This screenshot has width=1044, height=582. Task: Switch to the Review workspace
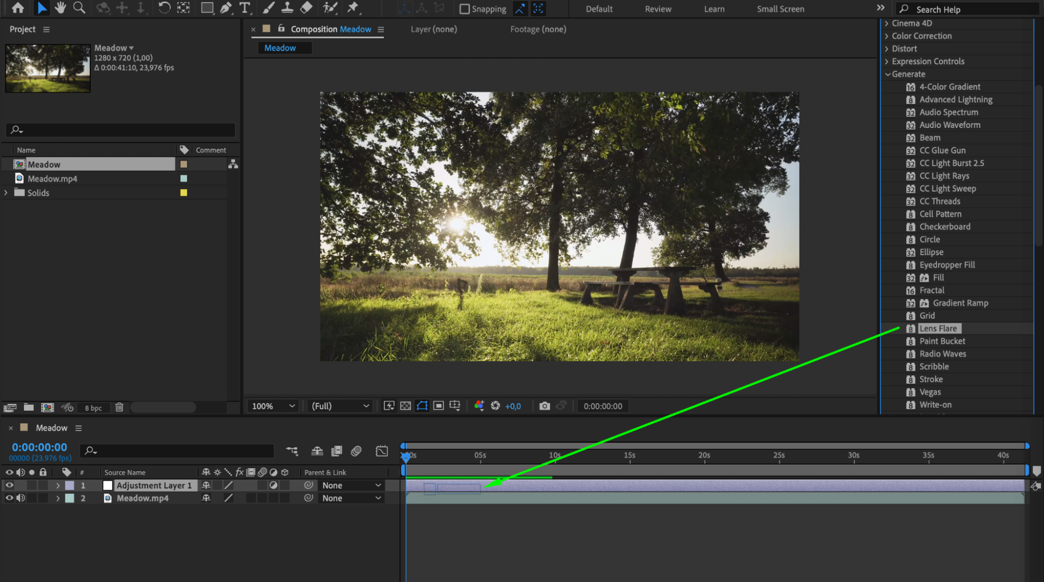point(658,9)
